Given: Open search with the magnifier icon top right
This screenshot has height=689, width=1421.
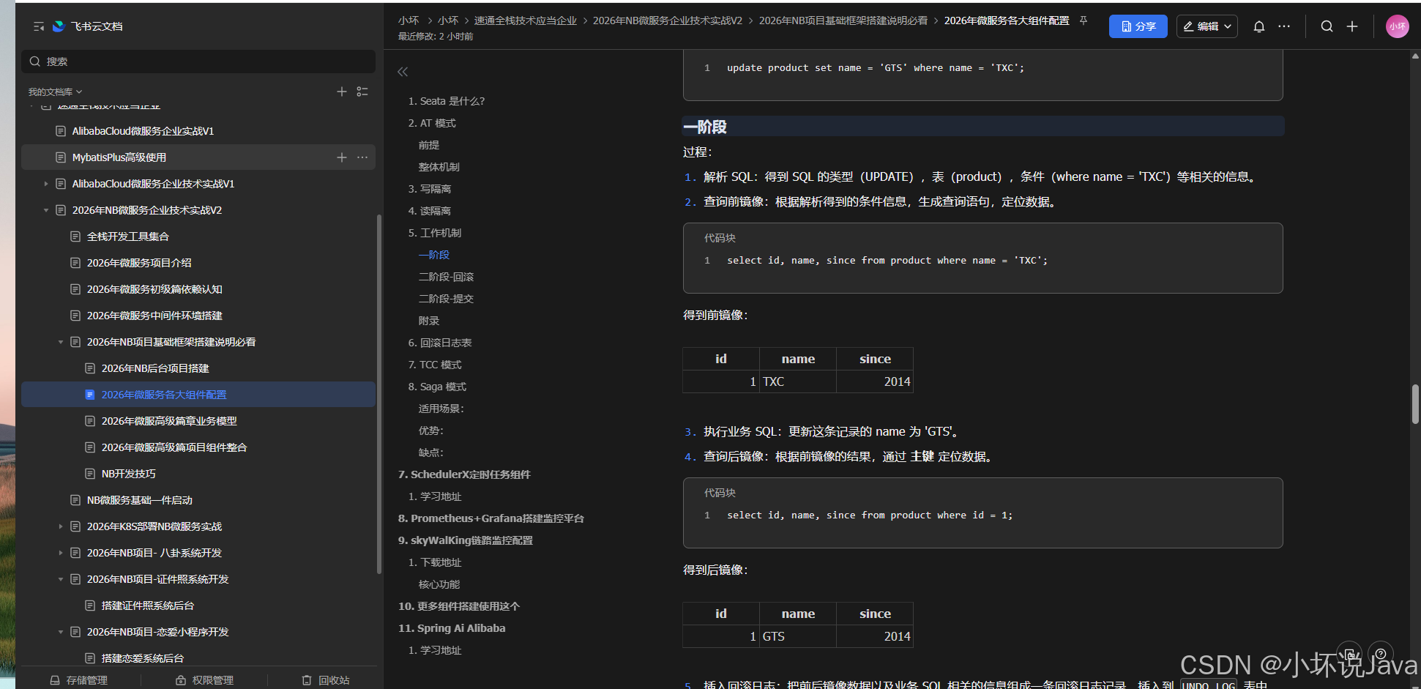Looking at the screenshot, I should point(1327,26).
